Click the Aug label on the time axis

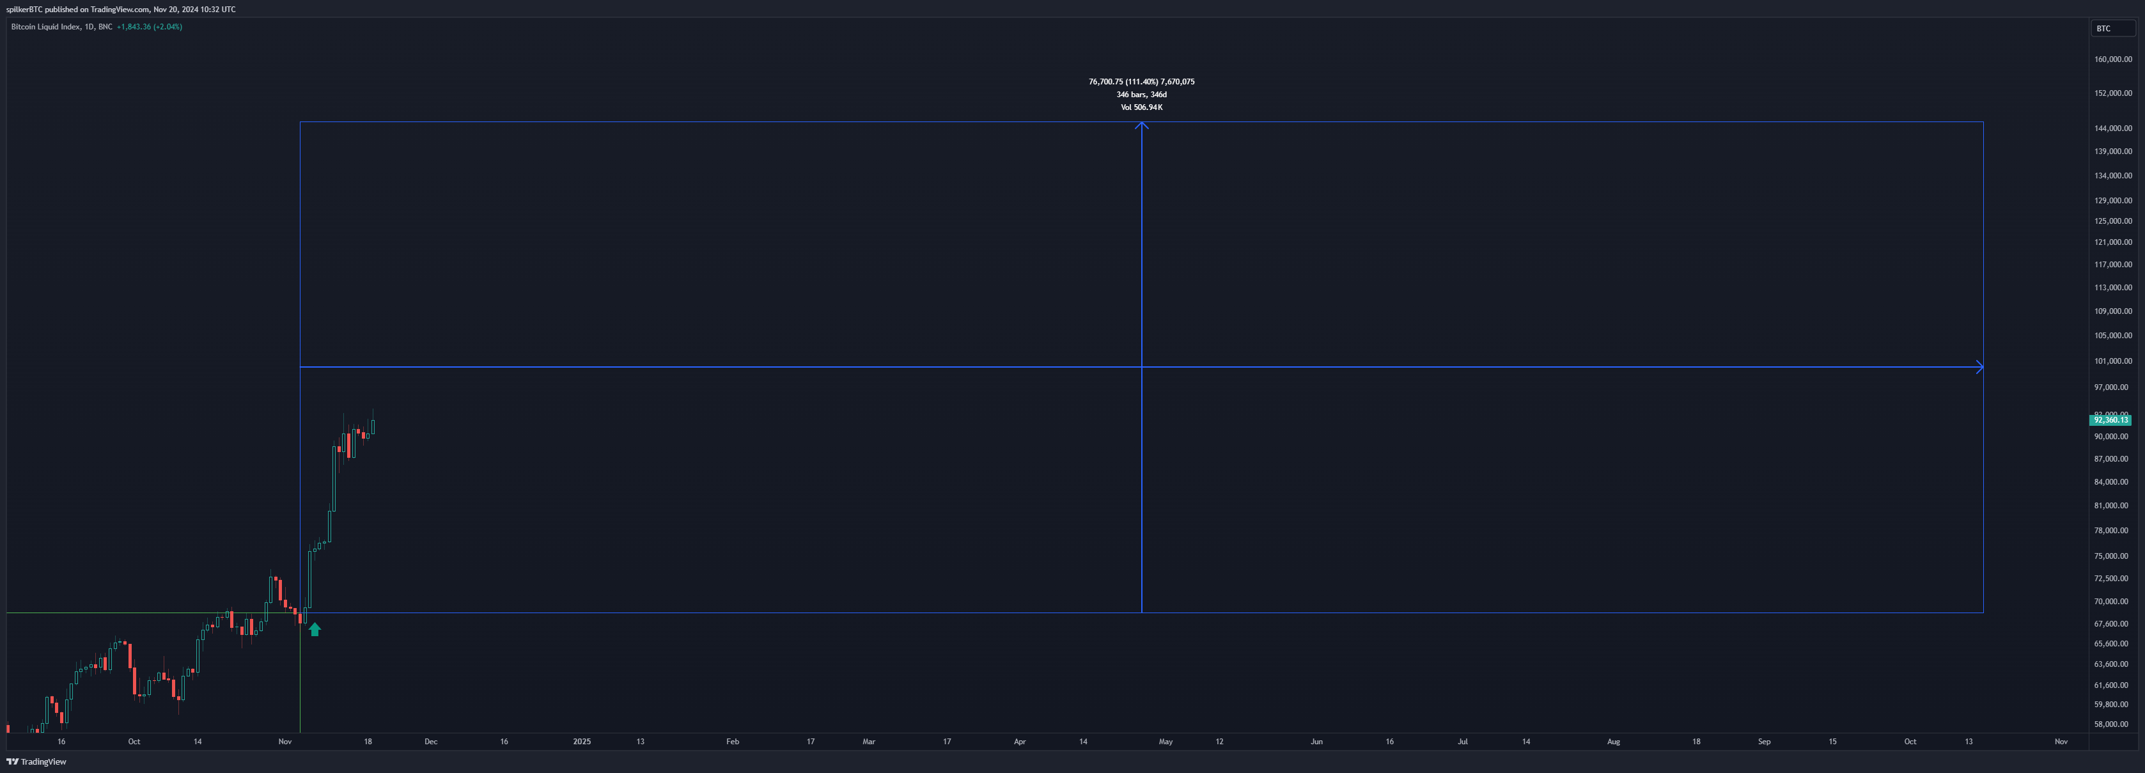click(x=1614, y=741)
